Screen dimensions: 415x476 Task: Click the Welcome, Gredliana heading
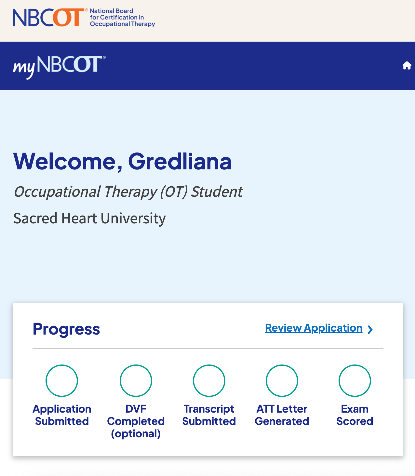[123, 161]
